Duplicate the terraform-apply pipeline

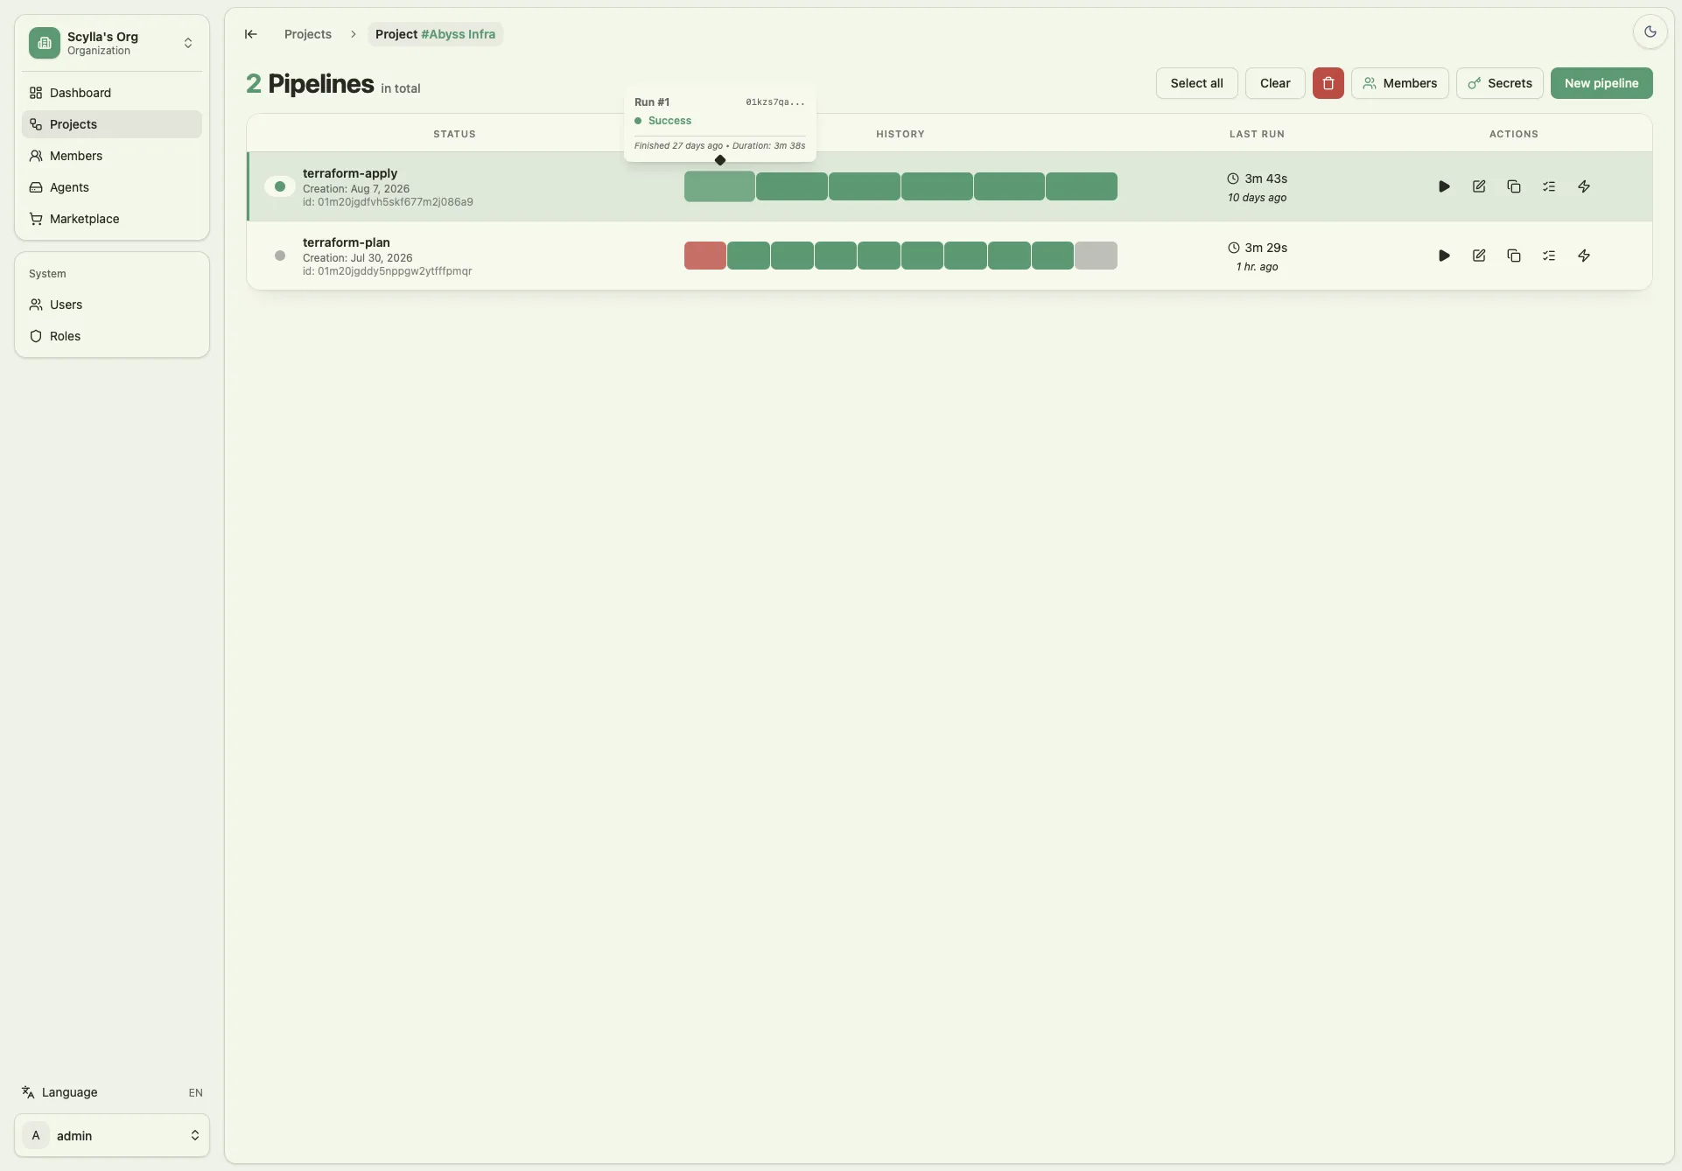point(1514,186)
